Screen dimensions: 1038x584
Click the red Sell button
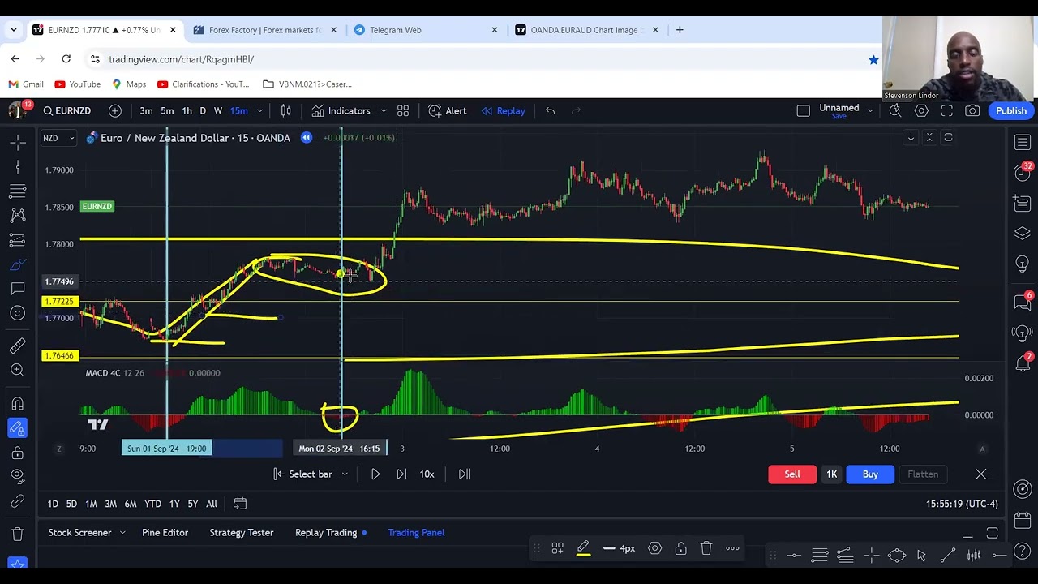[792, 474]
